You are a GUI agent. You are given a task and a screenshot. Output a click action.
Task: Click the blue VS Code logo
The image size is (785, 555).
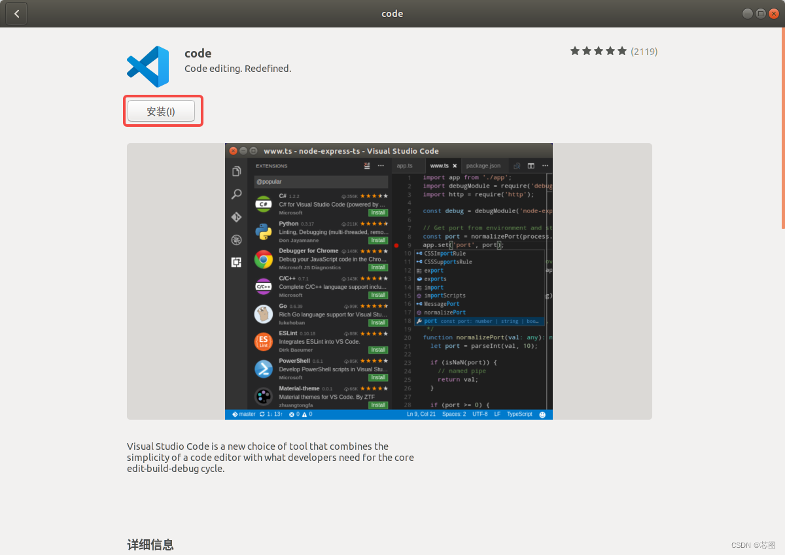point(148,66)
